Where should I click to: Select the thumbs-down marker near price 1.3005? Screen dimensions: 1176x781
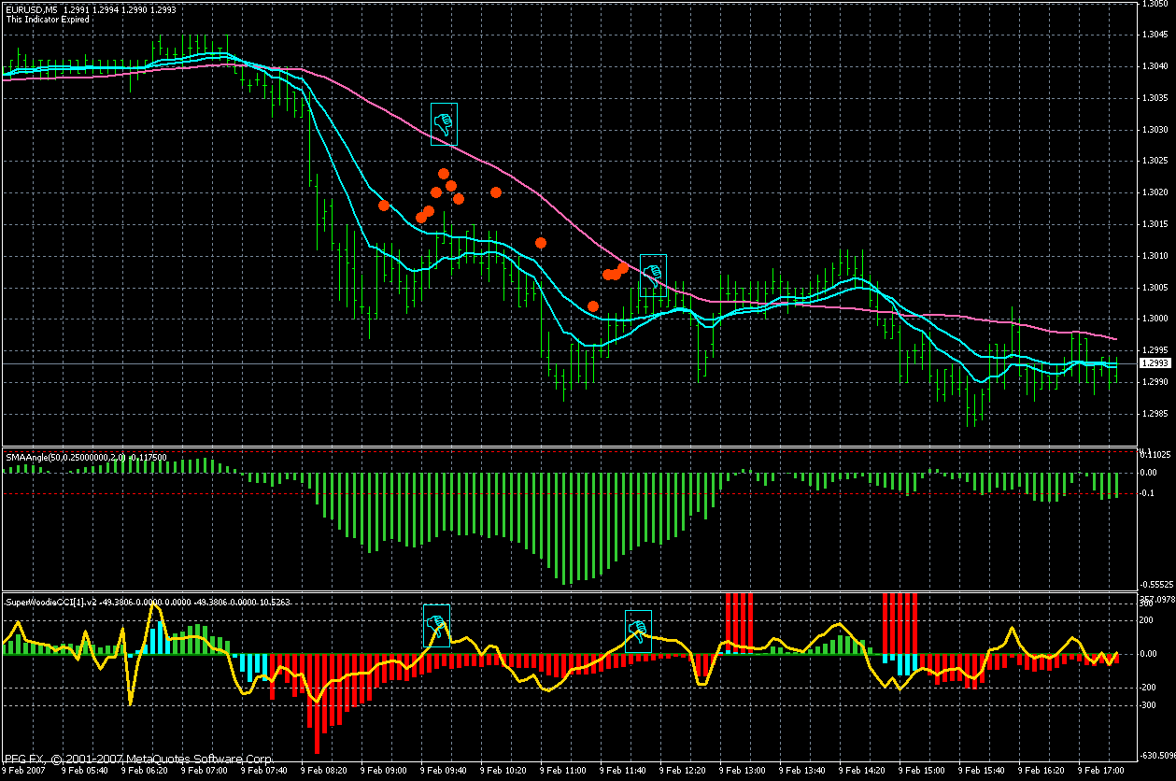[653, 275]
